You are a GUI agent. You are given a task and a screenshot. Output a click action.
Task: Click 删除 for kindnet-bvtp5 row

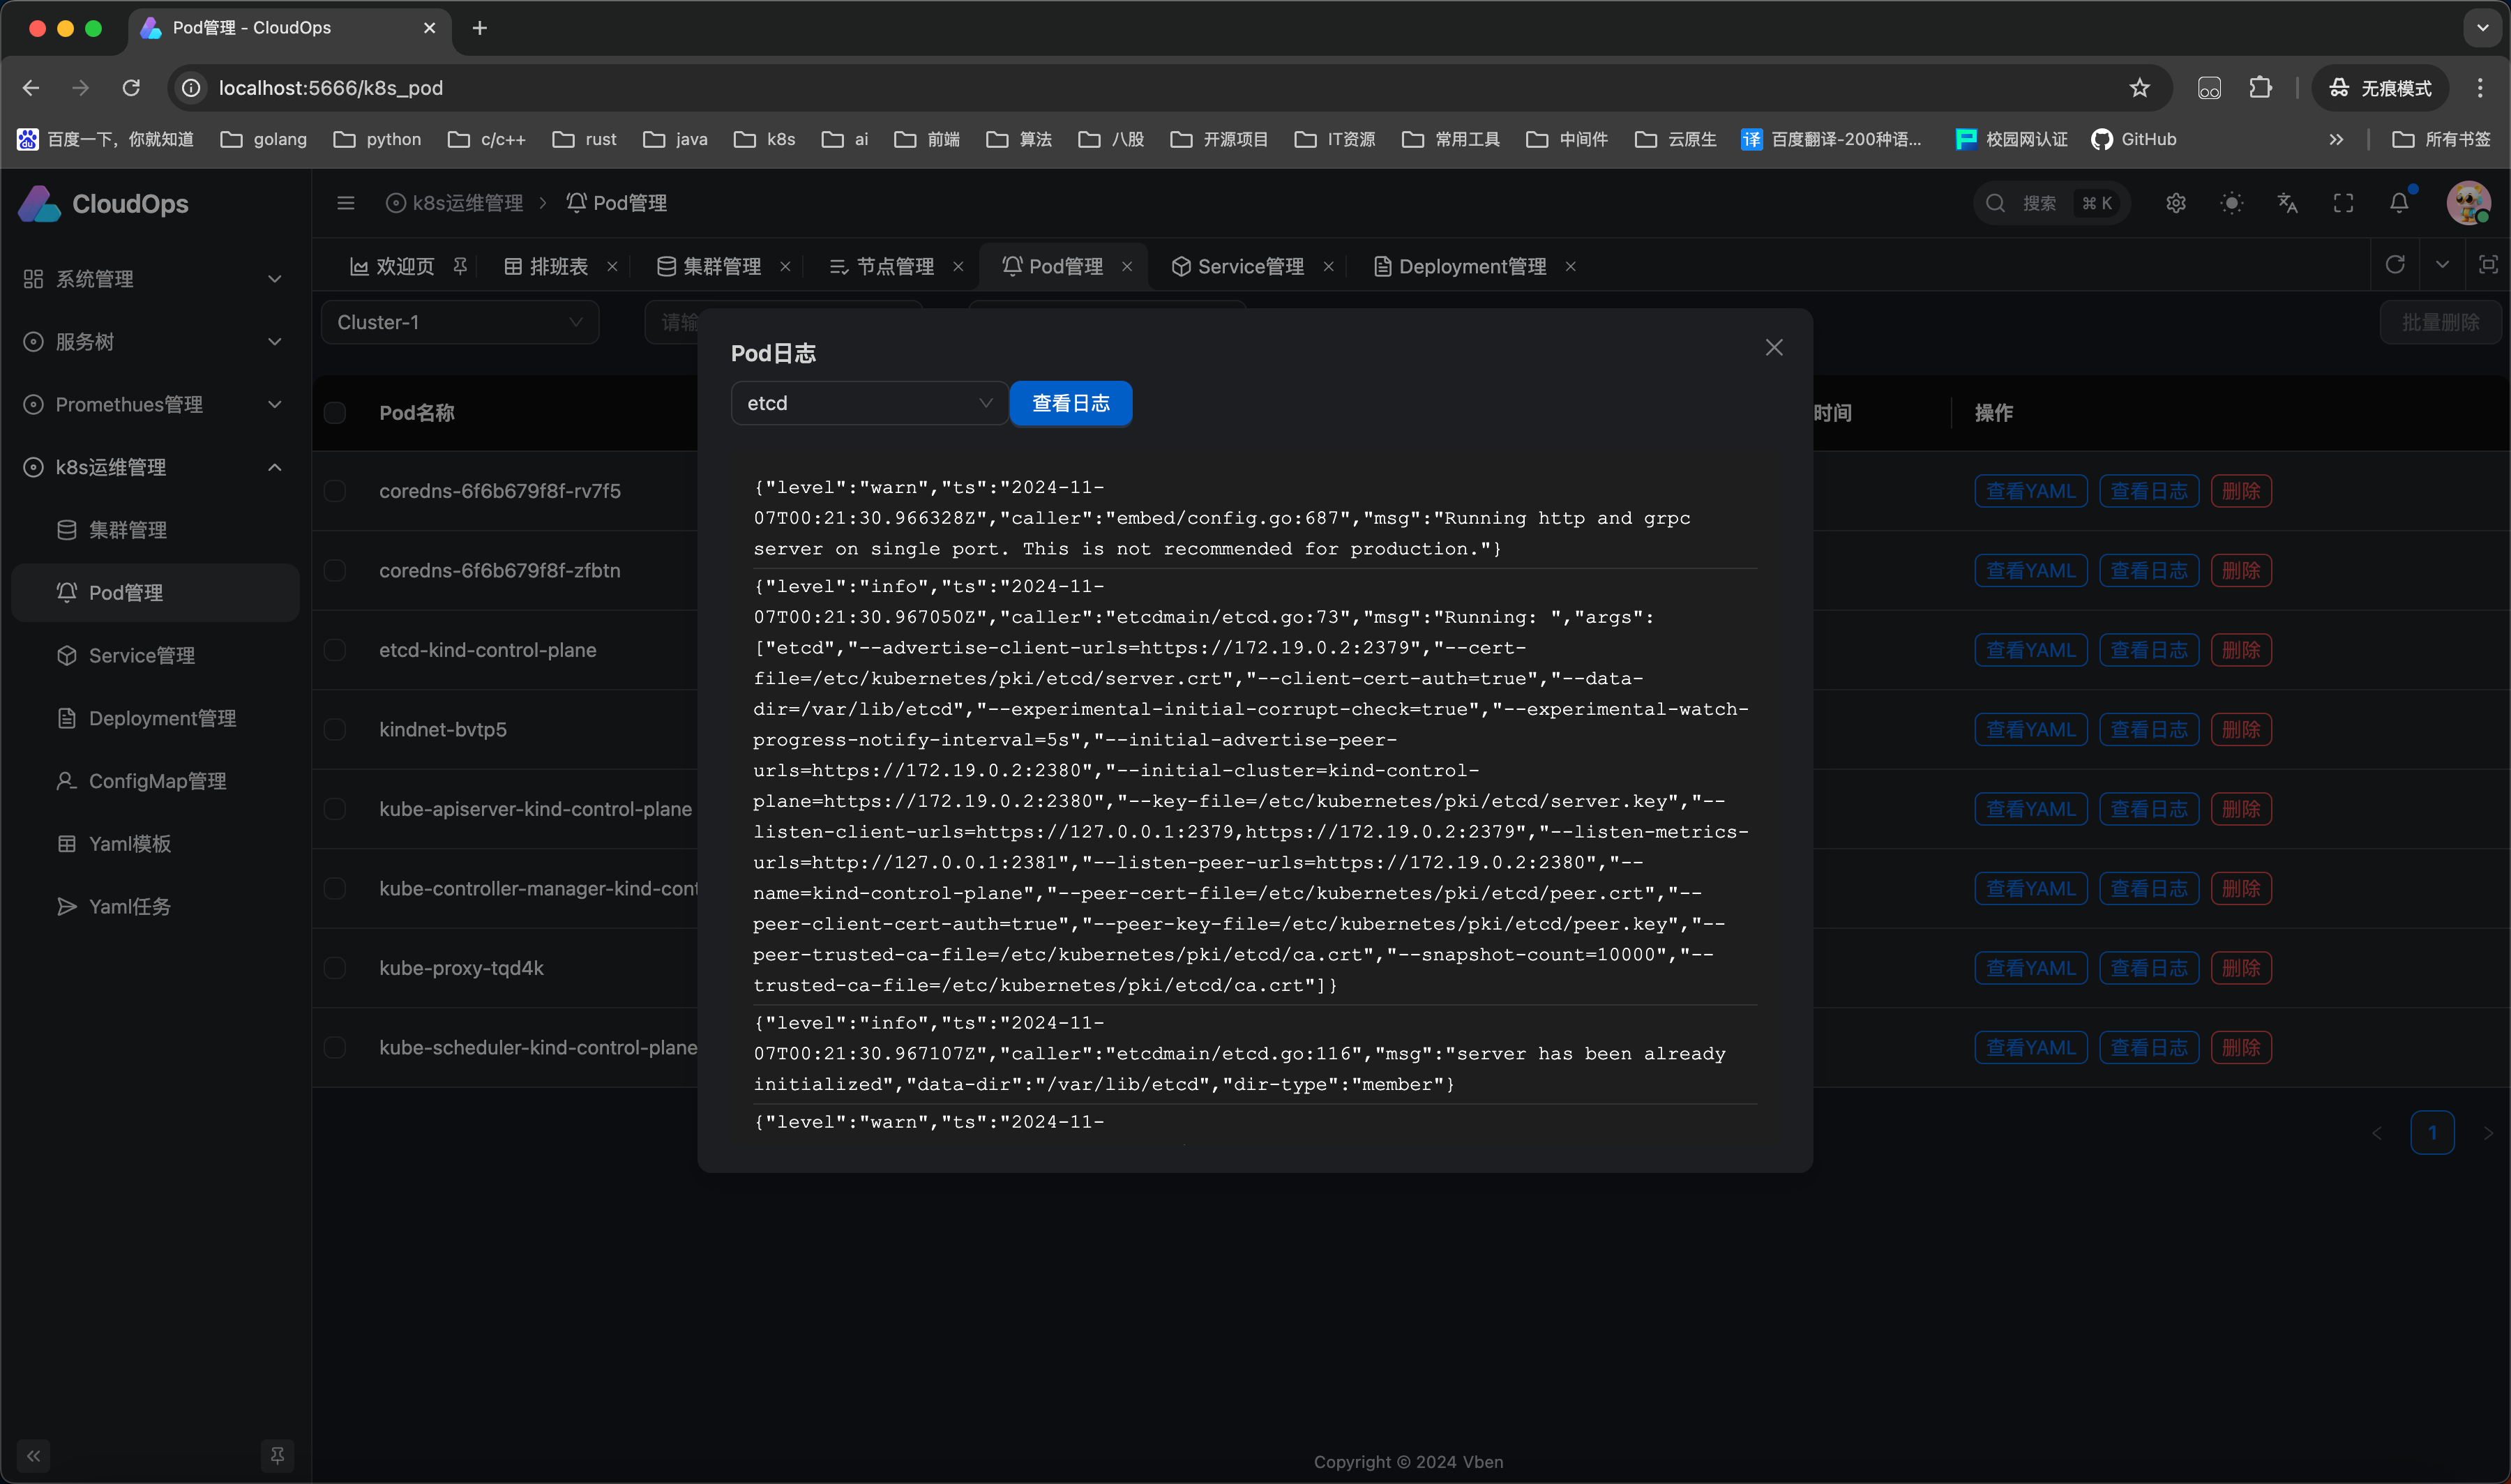click(2241, 729)
